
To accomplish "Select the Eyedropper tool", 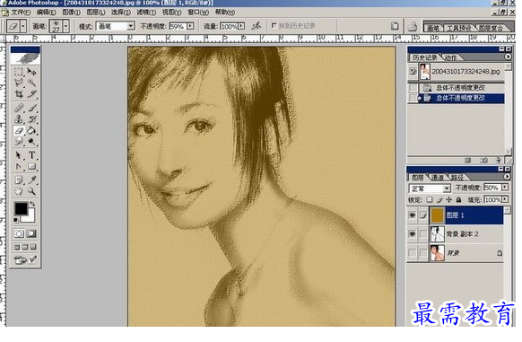I will [31, 180].
